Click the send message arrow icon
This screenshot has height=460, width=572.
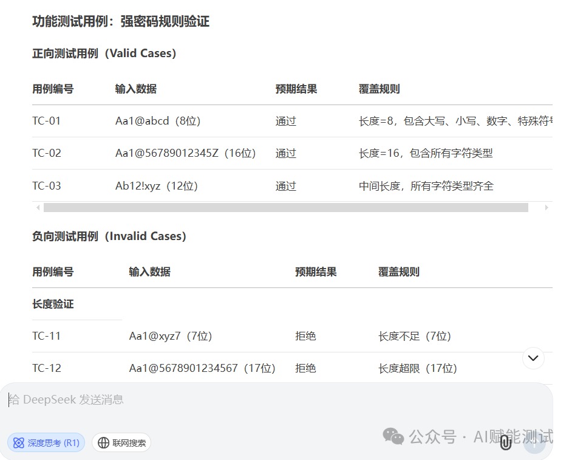(535, 444)
